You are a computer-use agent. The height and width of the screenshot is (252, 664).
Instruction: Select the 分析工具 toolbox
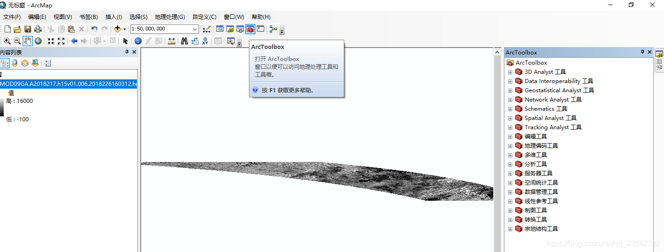tap(536, 164)
